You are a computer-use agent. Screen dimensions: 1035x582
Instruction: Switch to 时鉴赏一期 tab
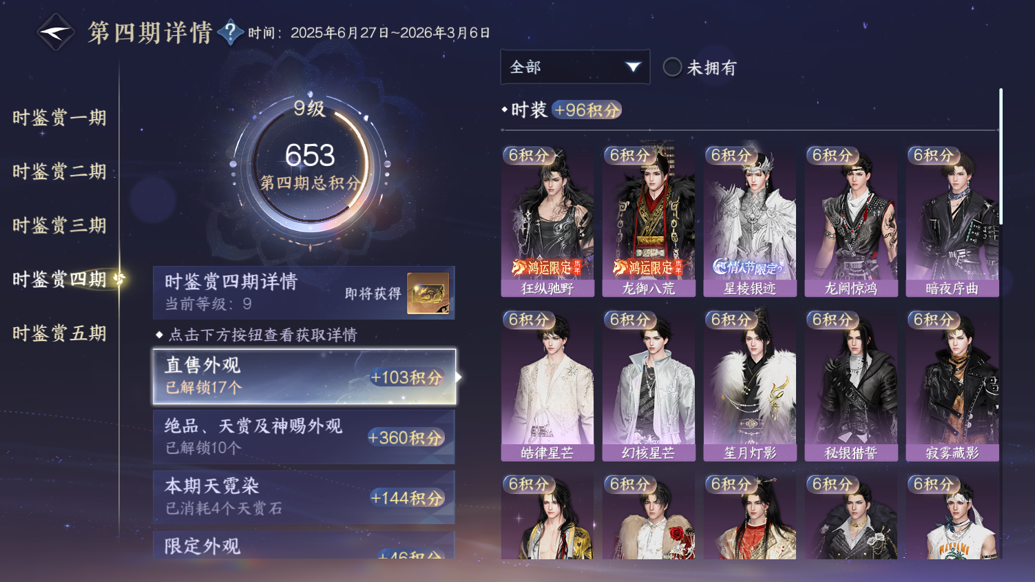point(59,118)
